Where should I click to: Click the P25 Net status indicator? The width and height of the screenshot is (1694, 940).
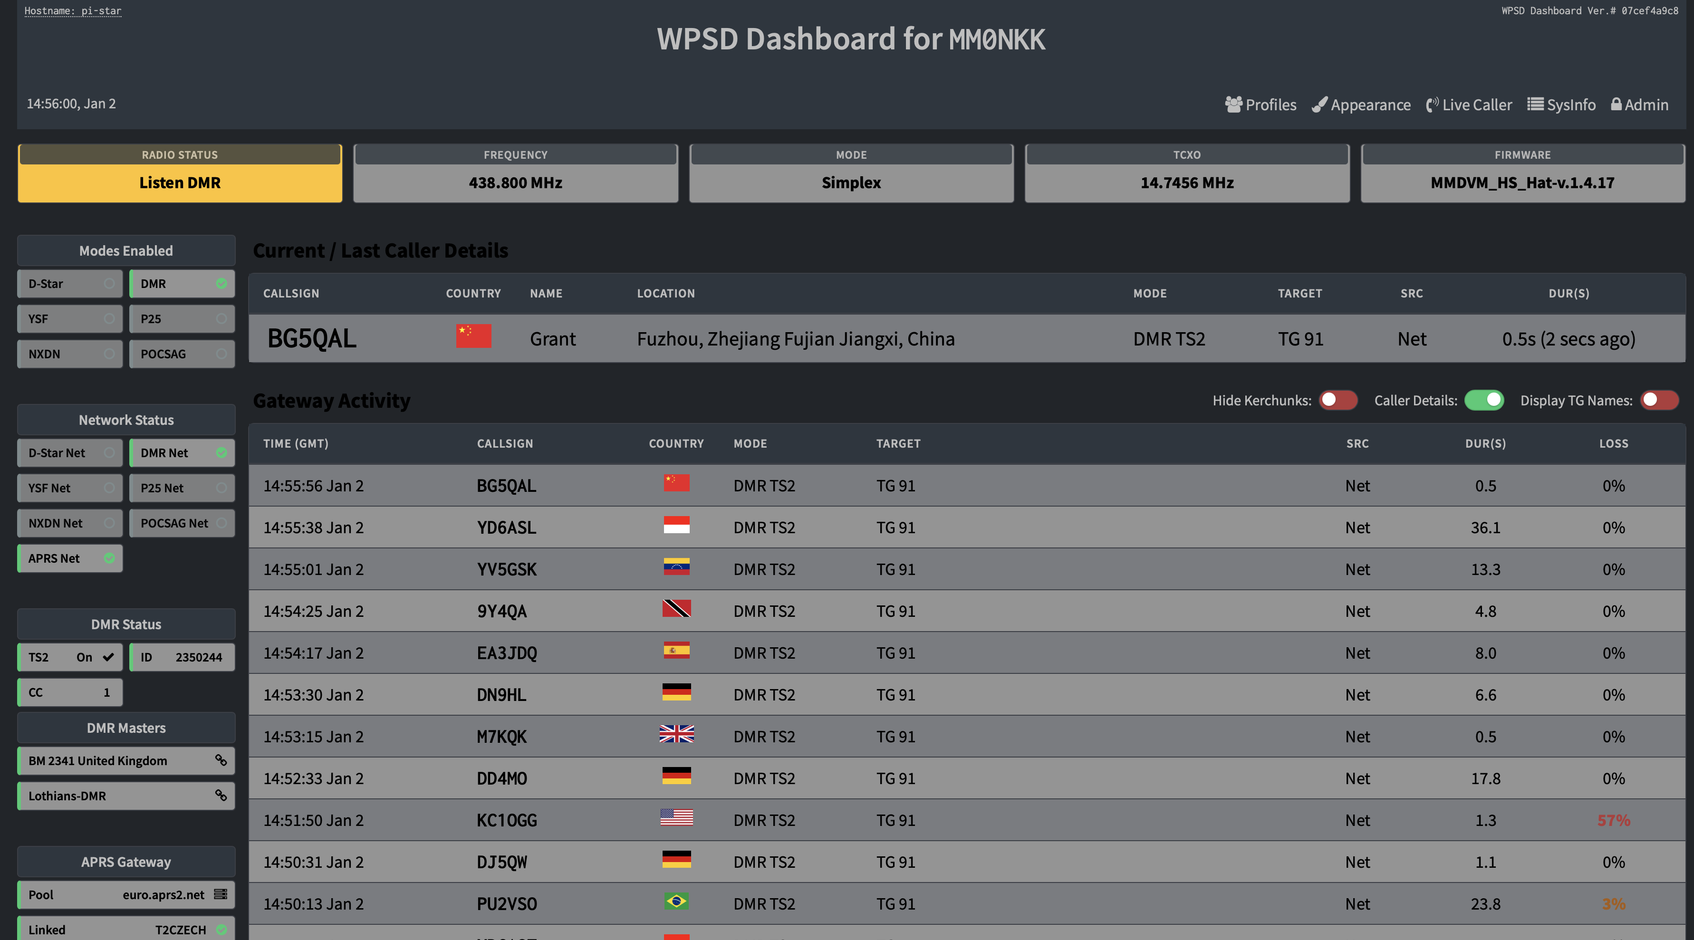221,488
